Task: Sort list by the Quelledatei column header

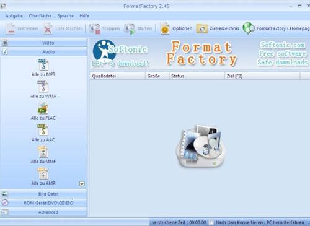Action: coord(118,76)
